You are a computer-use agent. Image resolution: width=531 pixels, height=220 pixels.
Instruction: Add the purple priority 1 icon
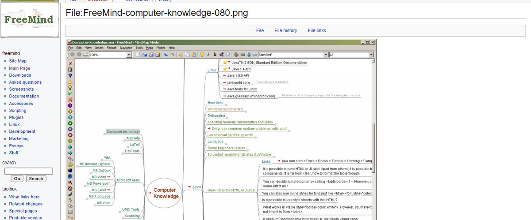70,105
